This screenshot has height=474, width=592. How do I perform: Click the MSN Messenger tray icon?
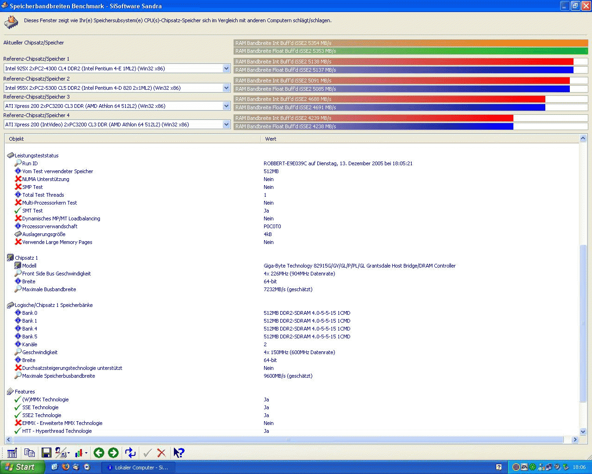541,467
